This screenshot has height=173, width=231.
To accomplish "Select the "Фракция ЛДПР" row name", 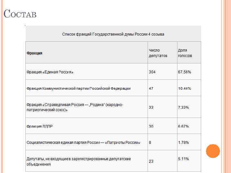I will pyautogui.click(x=39, y=126).
